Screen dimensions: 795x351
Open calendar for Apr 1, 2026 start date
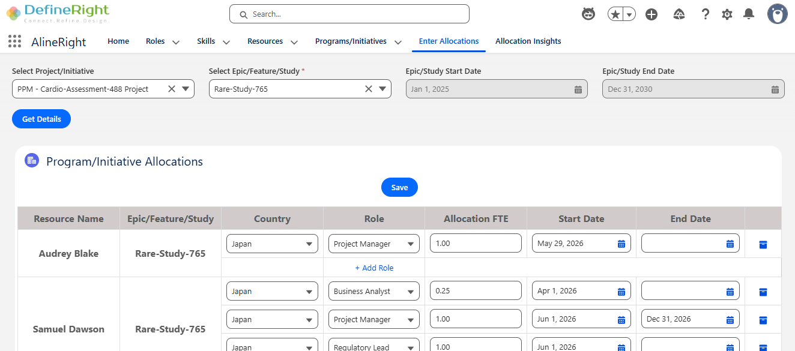click(621, 291)
